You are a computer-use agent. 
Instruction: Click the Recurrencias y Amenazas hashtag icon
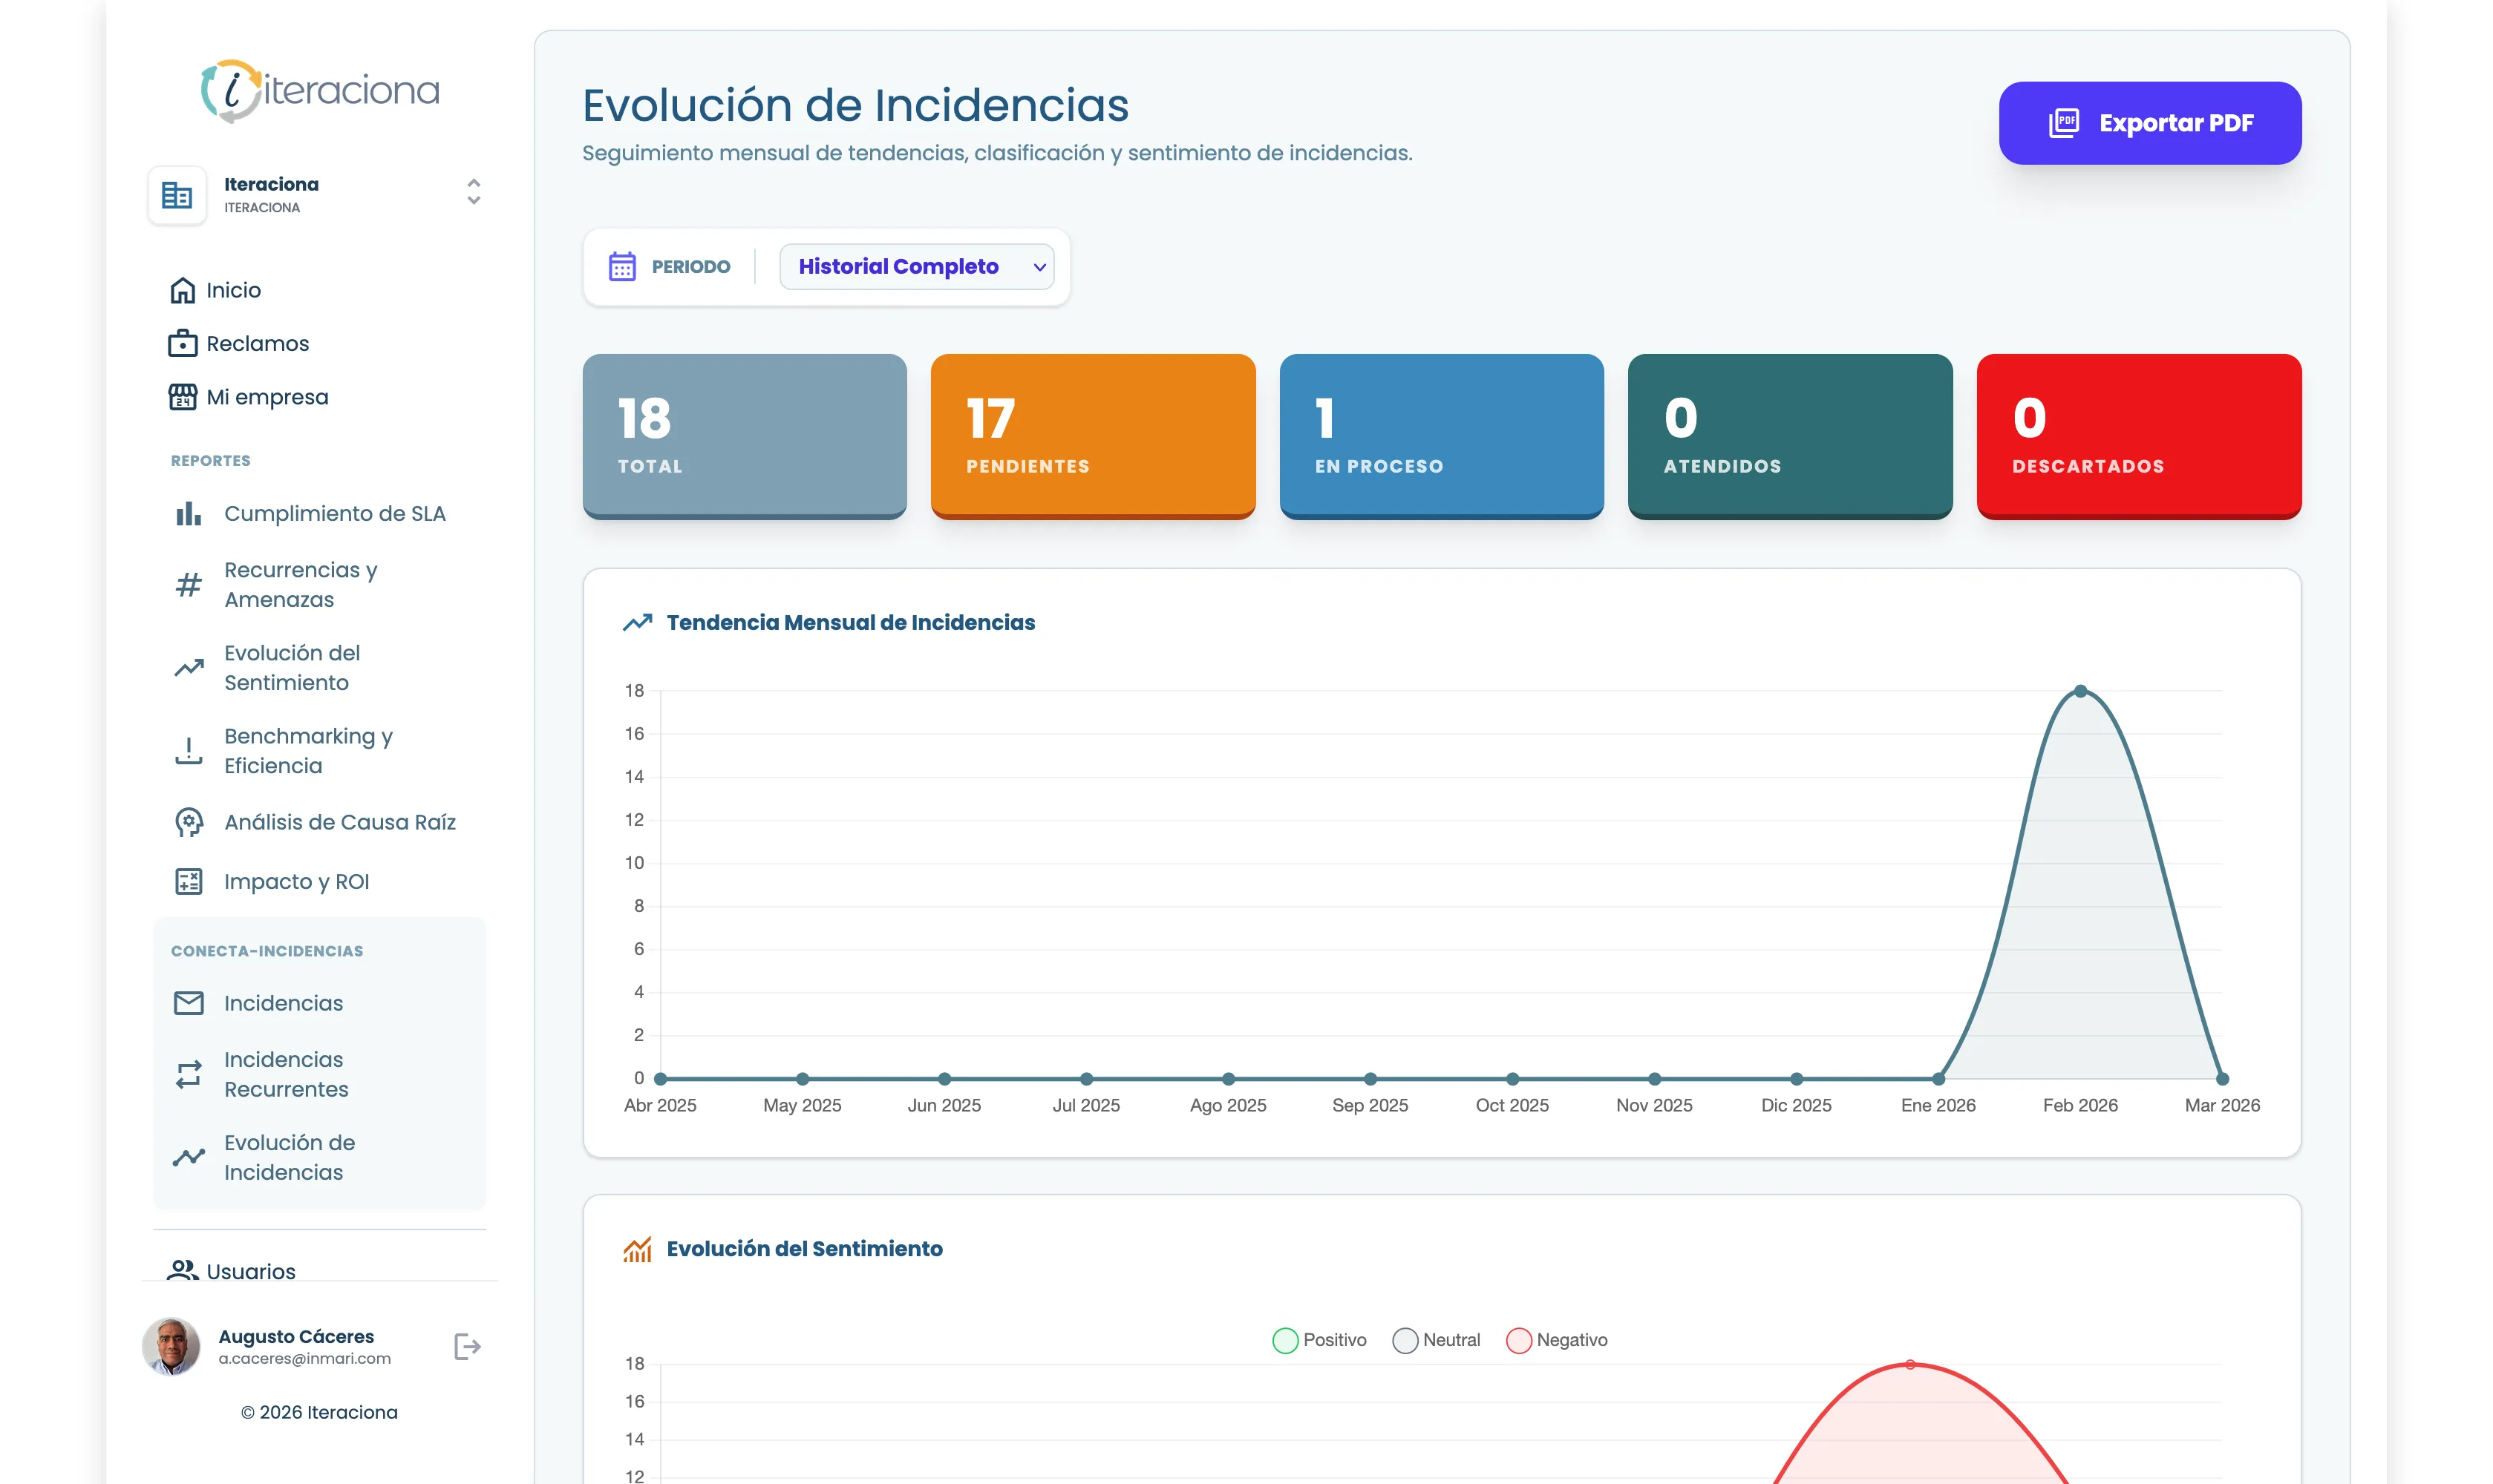(189, 584)
